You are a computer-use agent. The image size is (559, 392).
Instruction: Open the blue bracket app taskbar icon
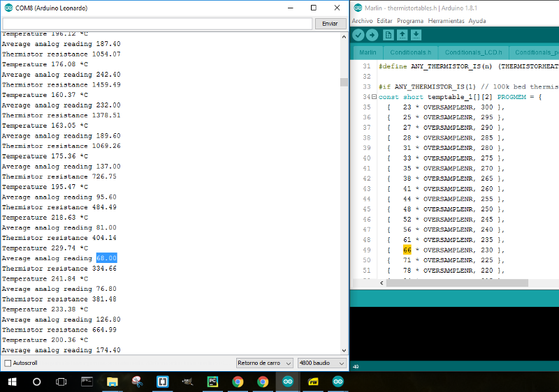pos(162,382)
